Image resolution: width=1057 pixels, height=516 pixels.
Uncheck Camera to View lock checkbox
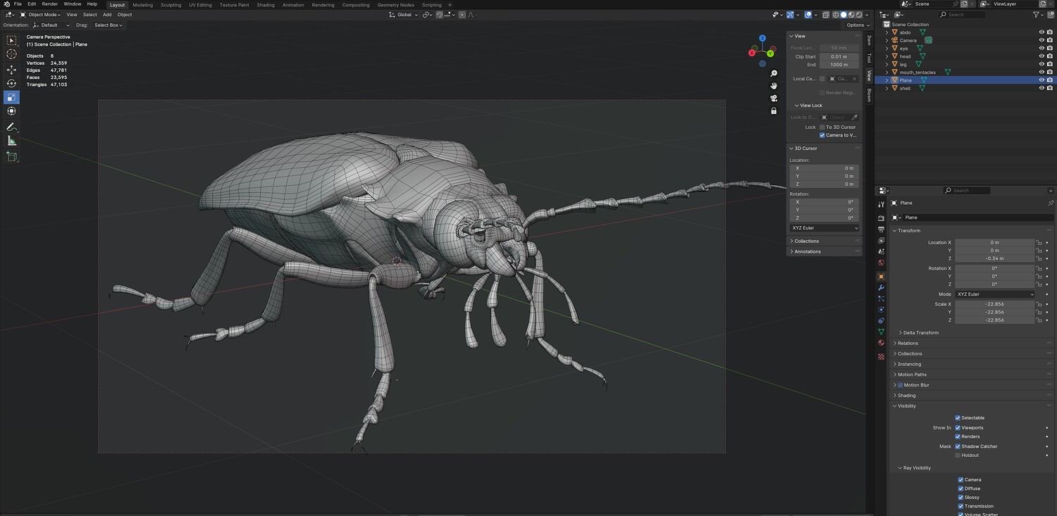tap(822, 135)
